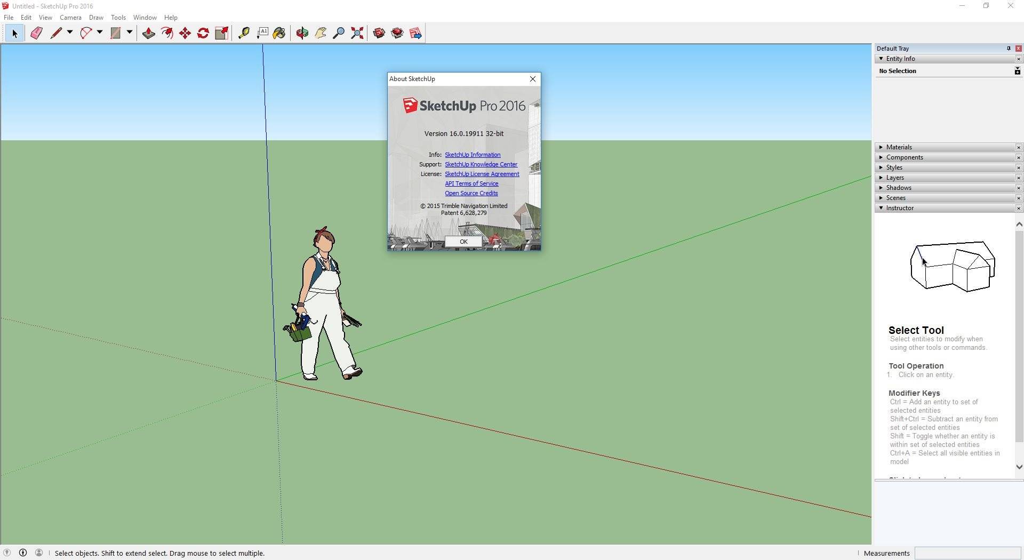Activate the Arc tool

tap(86, 33)
